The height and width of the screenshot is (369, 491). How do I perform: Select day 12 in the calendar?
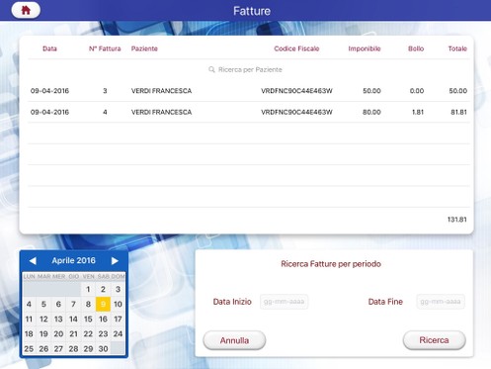click(x=43, y=319)
